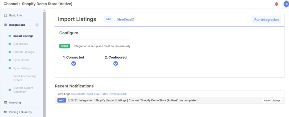
Task: Open the PD user avatar menu
Action: 286,4
